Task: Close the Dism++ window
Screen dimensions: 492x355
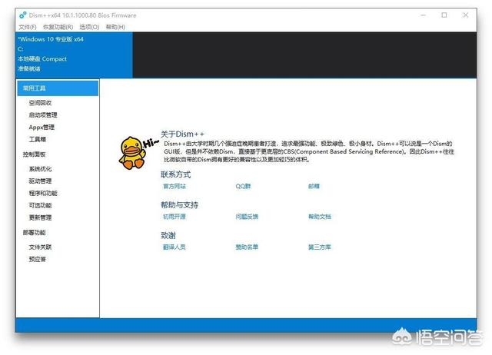Action: point(466,15)
